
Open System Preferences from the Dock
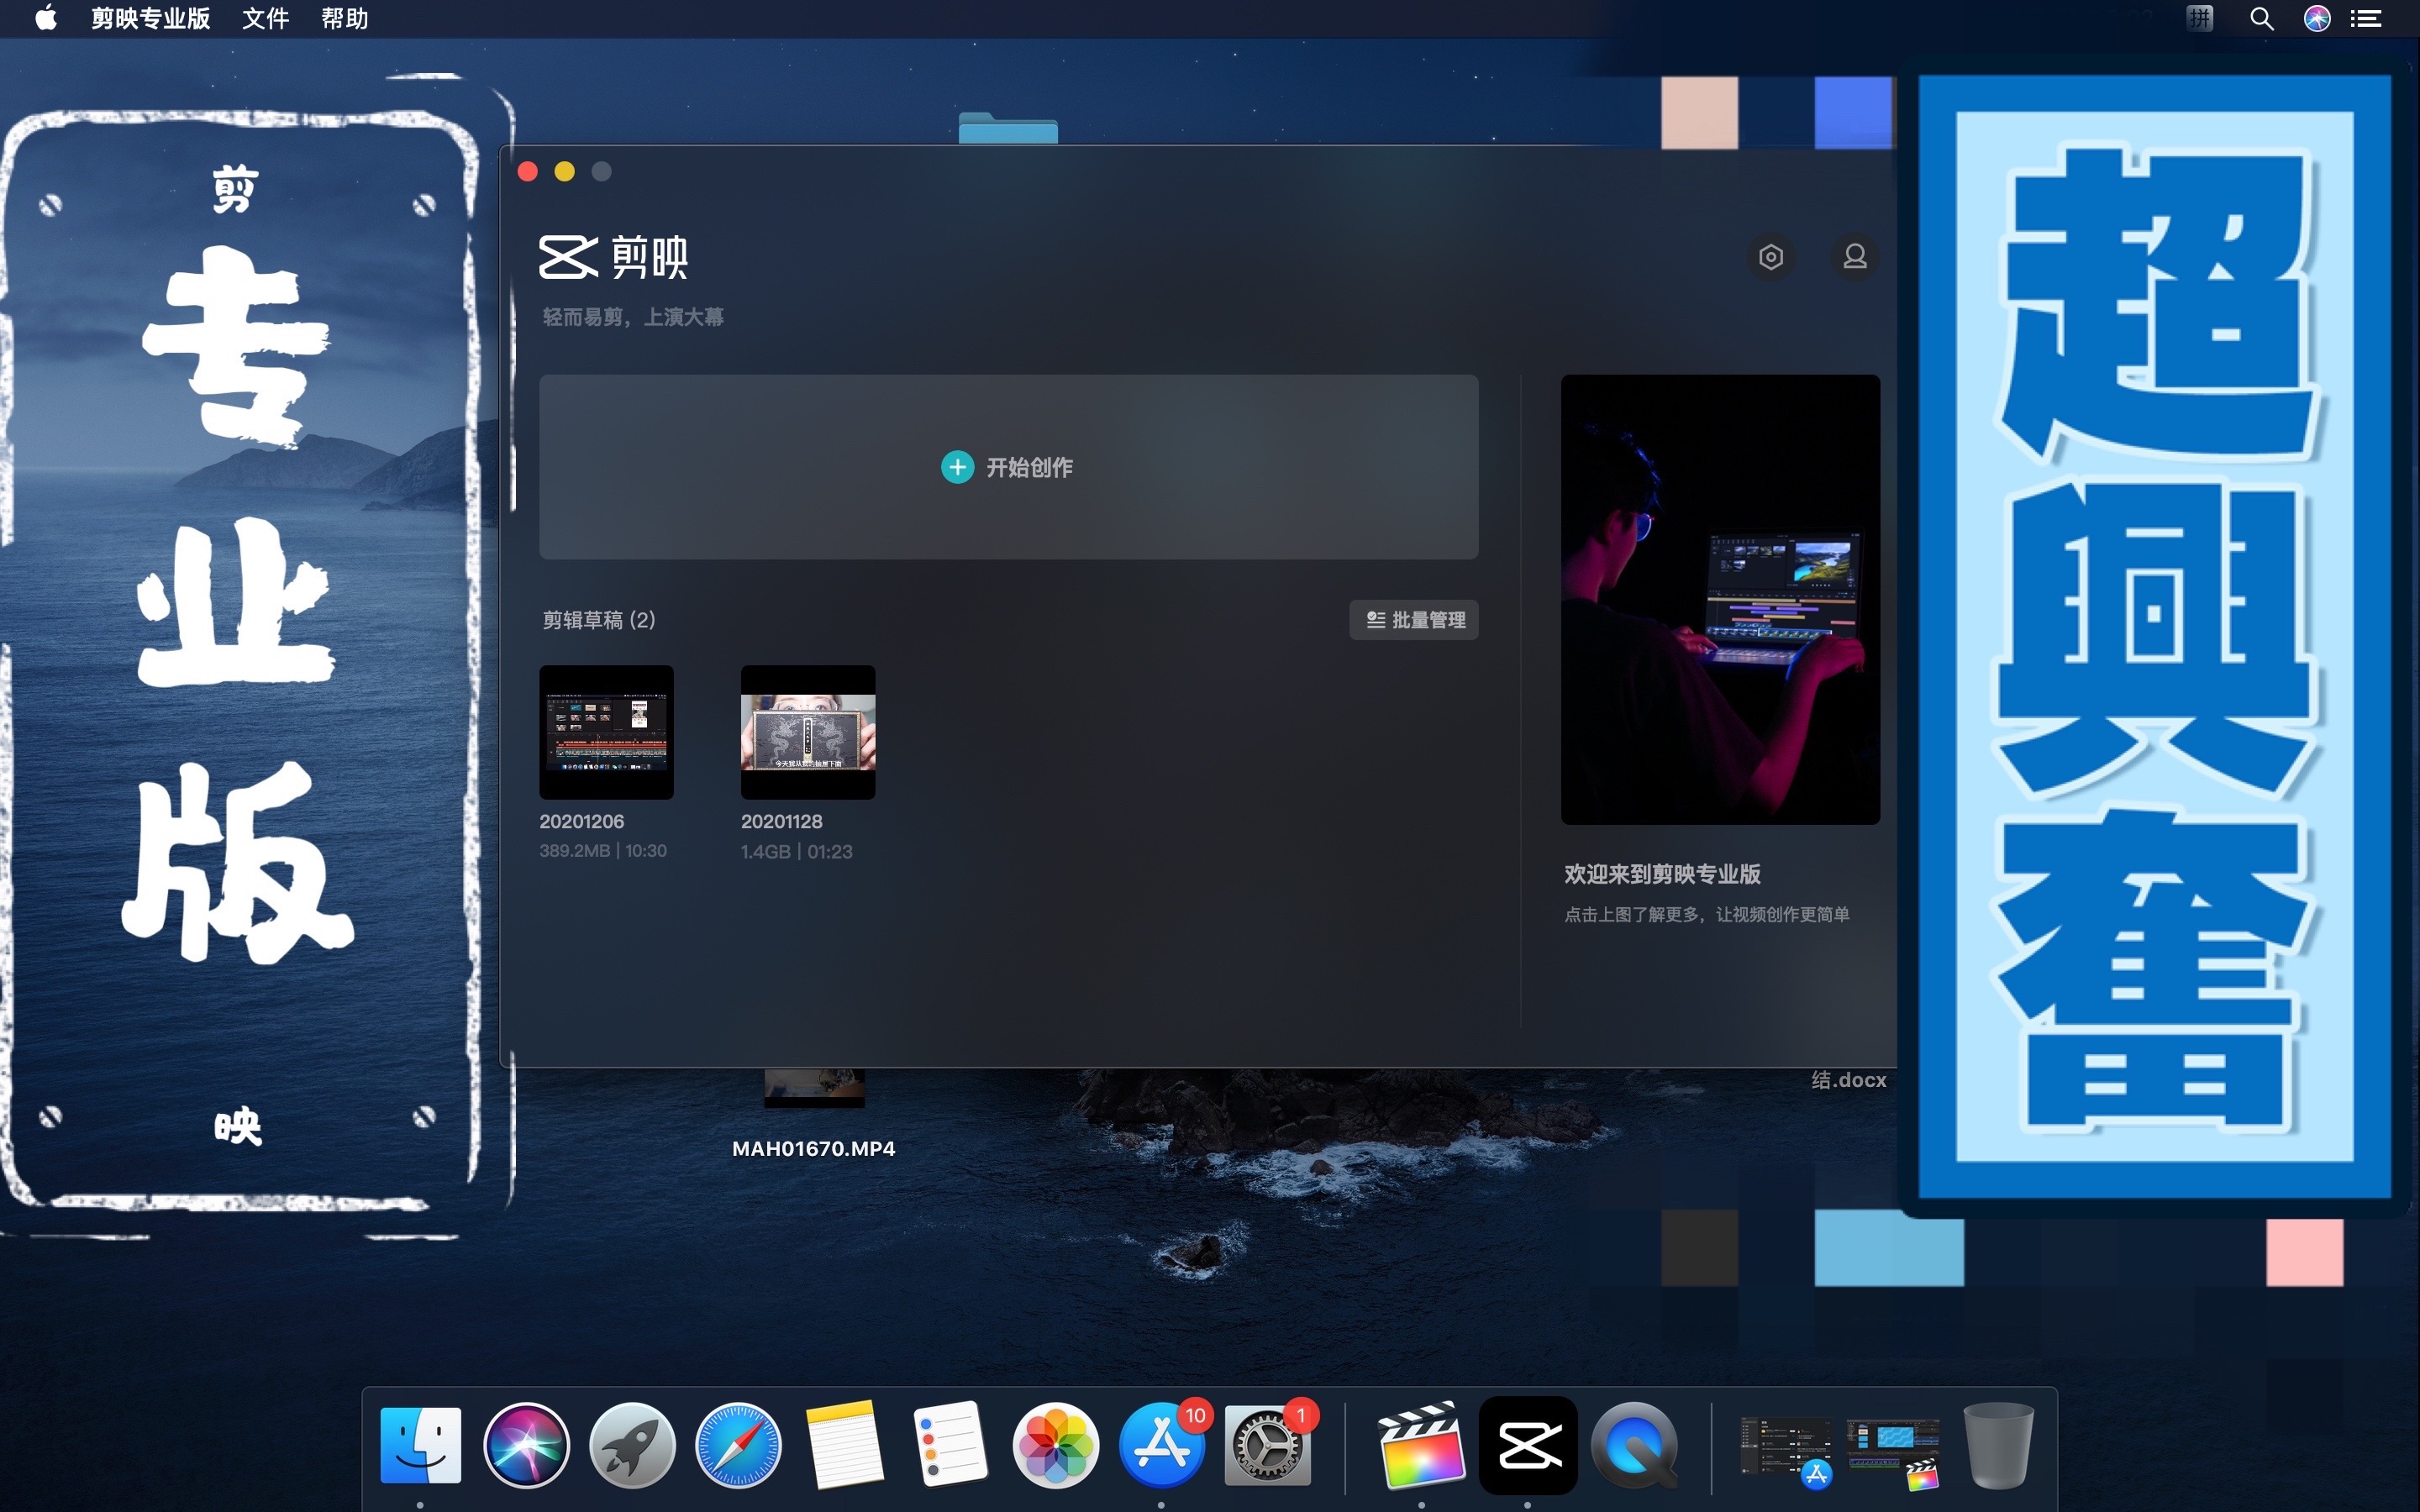[1266, 1446]
